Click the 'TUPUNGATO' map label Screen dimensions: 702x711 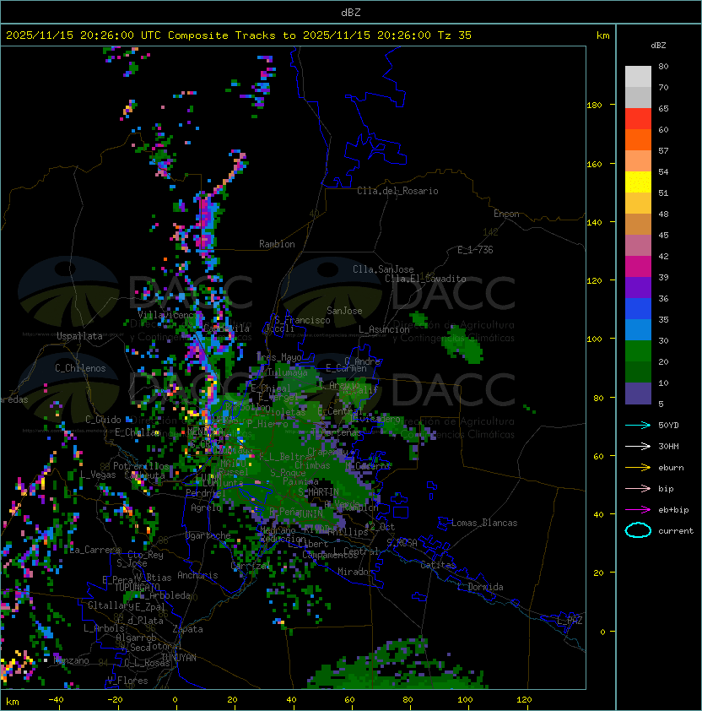tap(138, 587)
